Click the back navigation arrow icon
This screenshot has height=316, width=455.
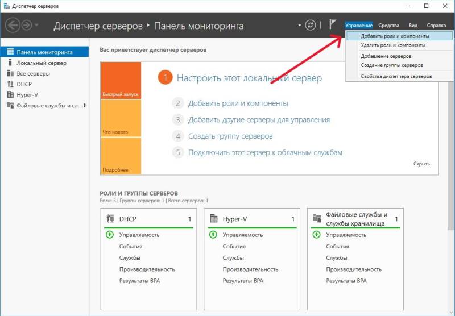(13, 25)
